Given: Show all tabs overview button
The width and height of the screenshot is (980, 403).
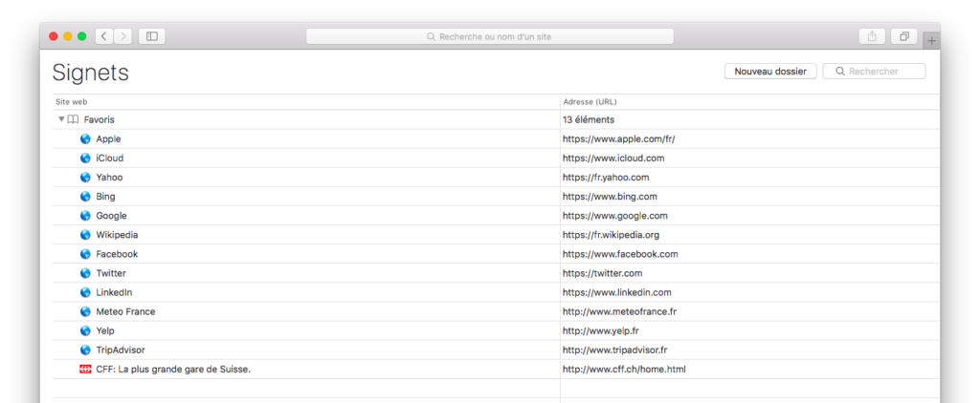Looking at the screenshot, I should (x=903, y=36).
